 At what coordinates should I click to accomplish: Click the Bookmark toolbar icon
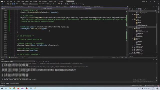click(76, 4)
